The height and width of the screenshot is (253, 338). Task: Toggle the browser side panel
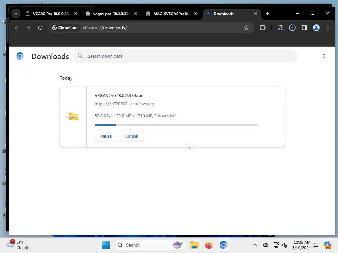[304, 28]
